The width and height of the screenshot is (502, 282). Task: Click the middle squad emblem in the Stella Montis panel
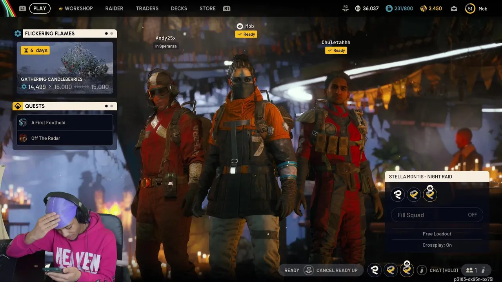(414, 194)
